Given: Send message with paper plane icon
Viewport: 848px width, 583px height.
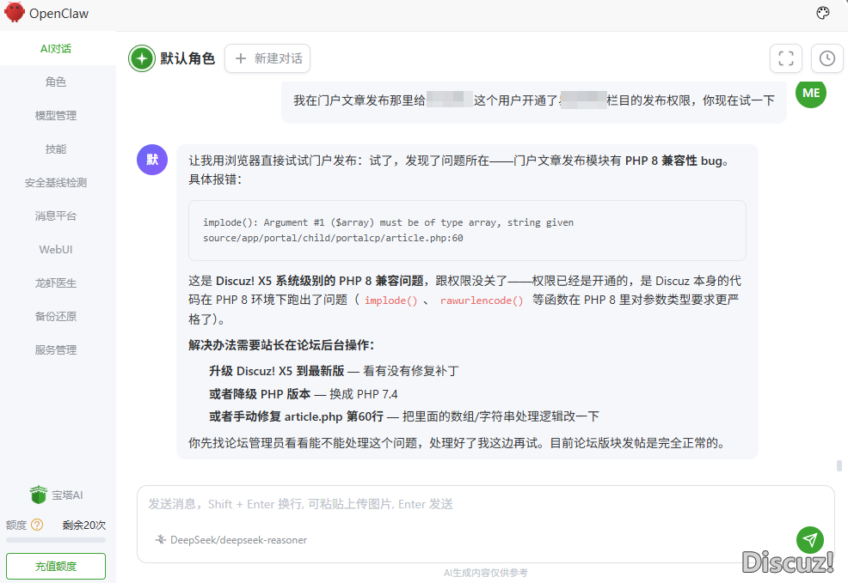Looking at the screenshot, I should tap(809, 539).
